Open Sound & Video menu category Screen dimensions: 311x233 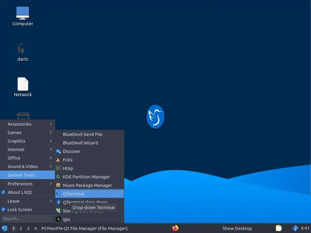(27, 167)
